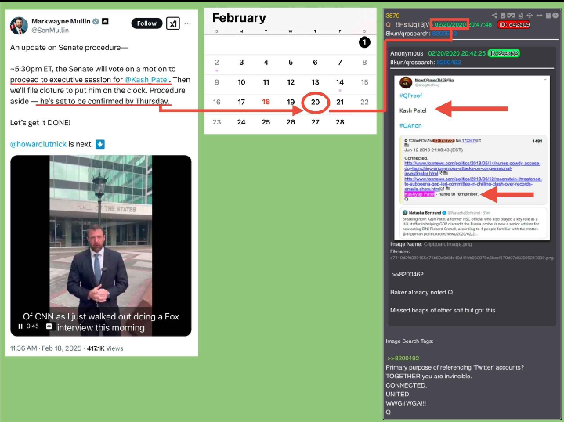Screen dimensions: 564x422
Task: Click the share icon on post 3879
Action: click(x=494, y=16)
